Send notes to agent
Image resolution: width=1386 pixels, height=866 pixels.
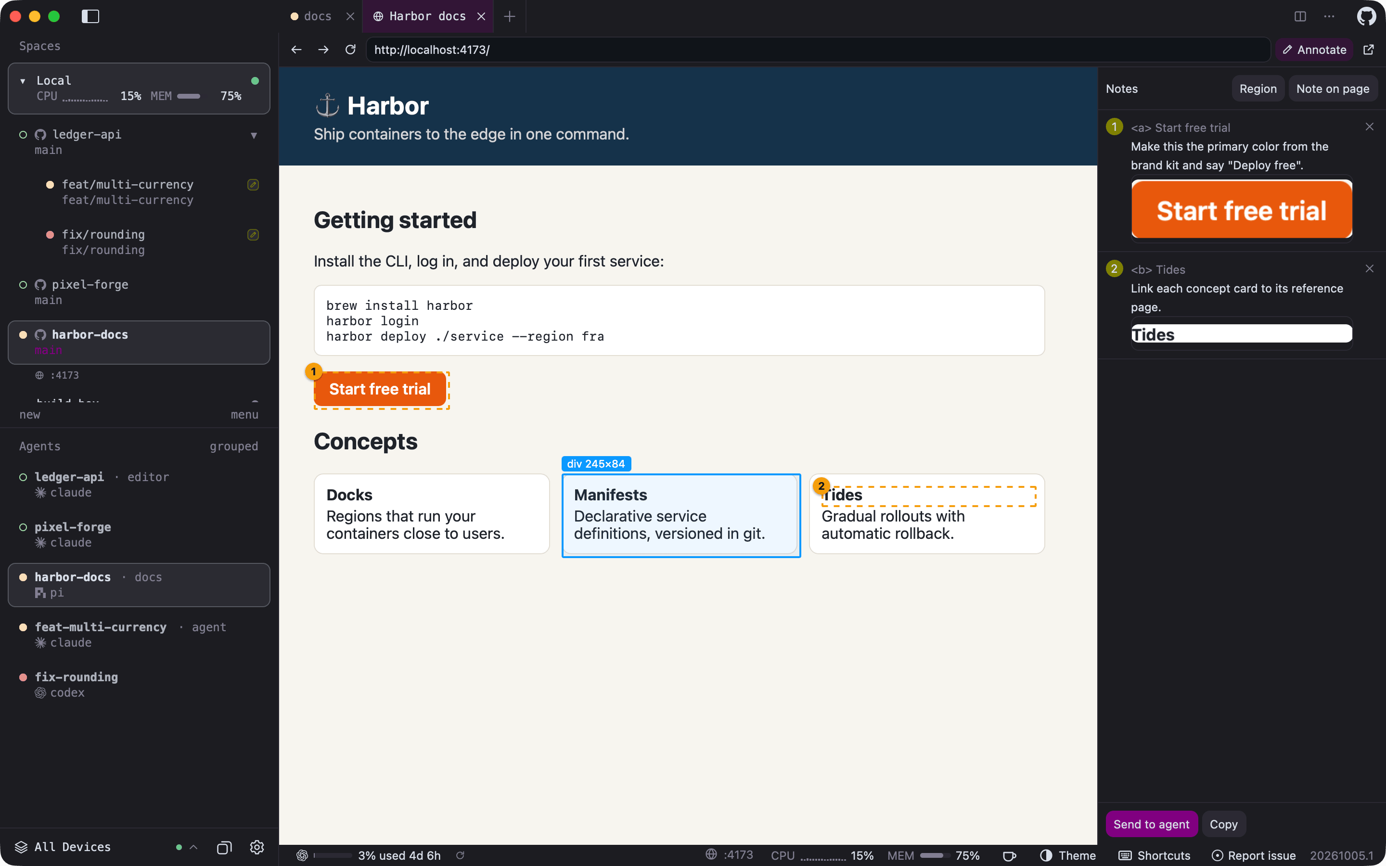click(x=1151, y=824)
